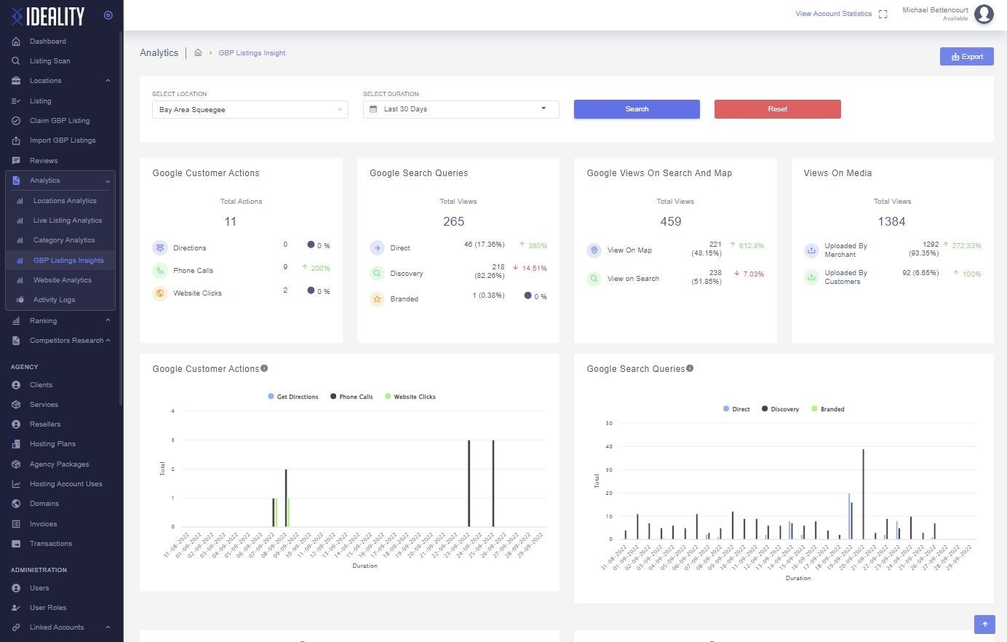Click the scroll-to-top arrow button
The height and width of the screenshot is (642, 1007).
pyautogui.click(x=984, y=624)
